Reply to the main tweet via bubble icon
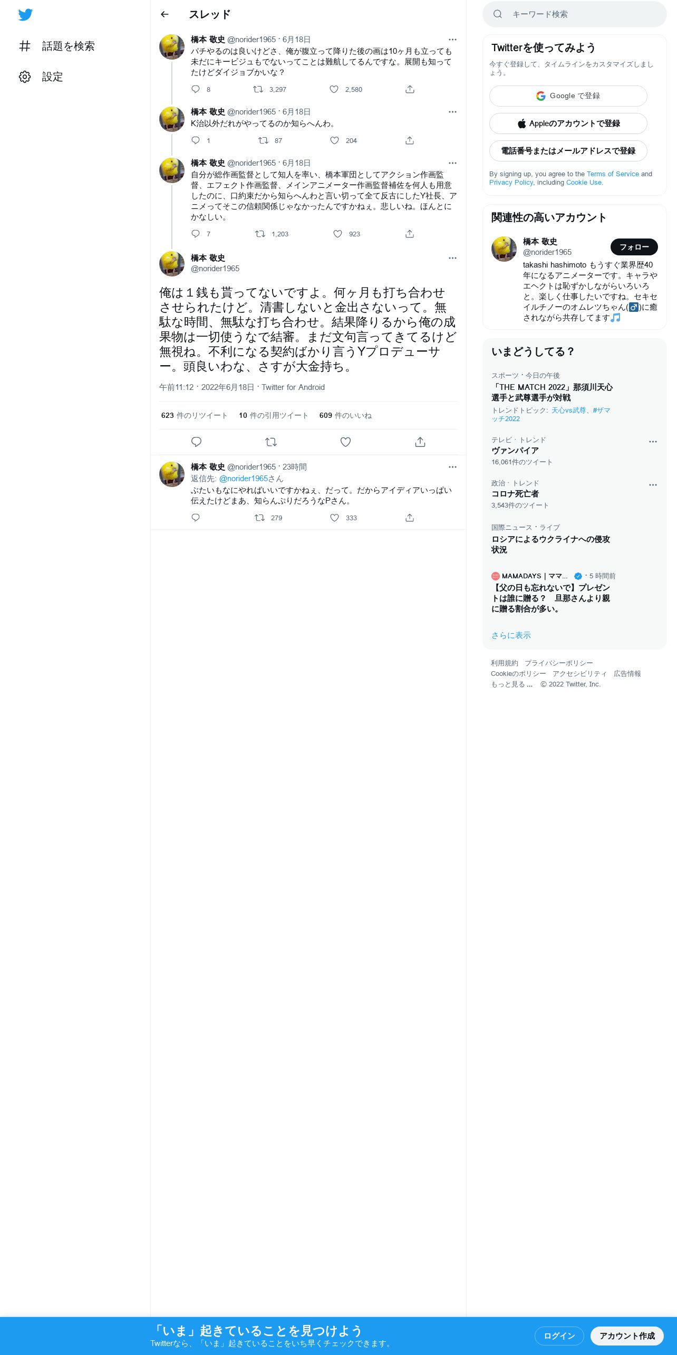Image resolution: width=677 pixels, height=1355 pixels. click(196, 442)
